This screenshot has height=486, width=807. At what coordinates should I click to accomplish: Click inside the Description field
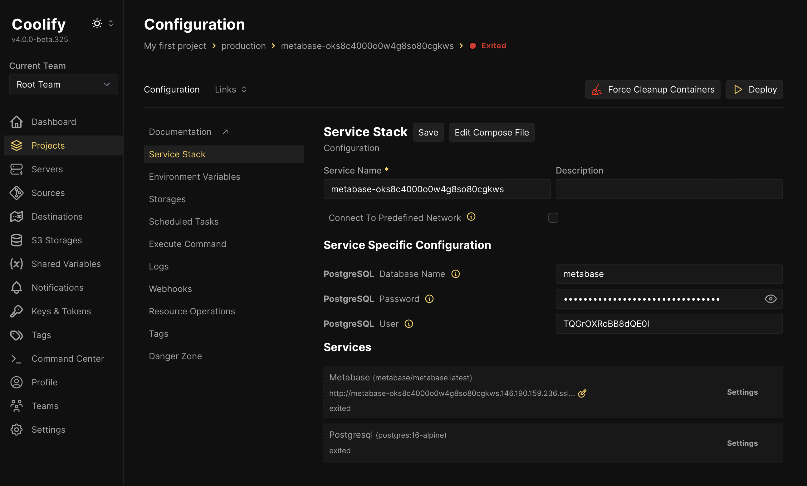coord(668,189)
